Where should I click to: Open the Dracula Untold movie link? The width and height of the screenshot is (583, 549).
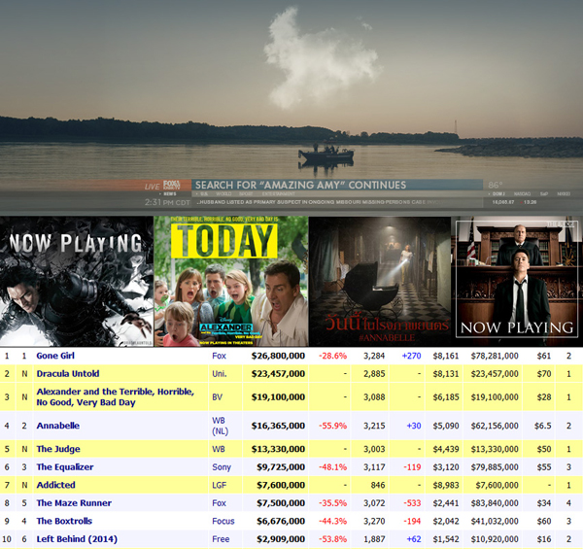[x=68, y=373]
